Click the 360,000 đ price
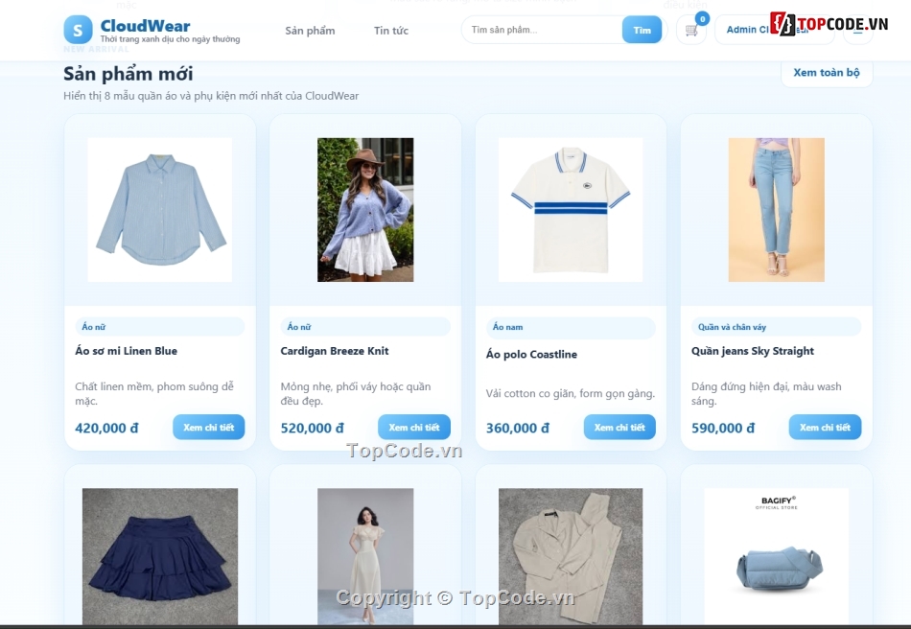Screen dimensions: 911x629 pyautogui.click(x=518, y=428)
